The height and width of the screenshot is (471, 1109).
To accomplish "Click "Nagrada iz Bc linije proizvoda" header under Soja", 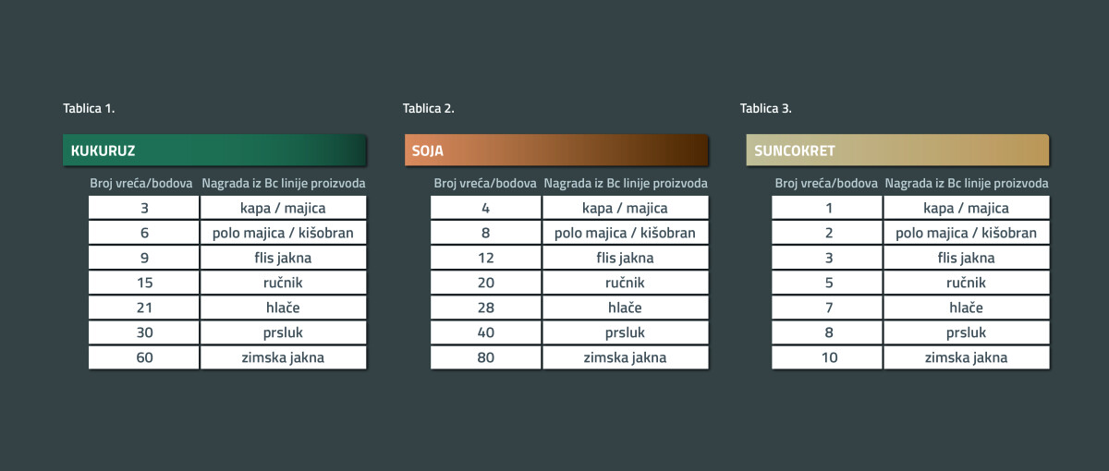I will point(626,183).
